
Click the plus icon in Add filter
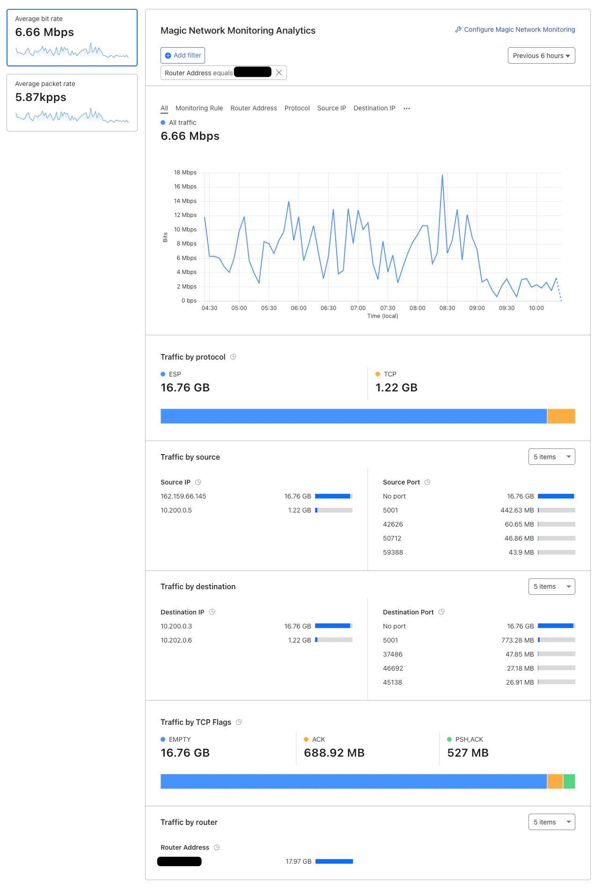pyautogui.click(x=168, y=56)
